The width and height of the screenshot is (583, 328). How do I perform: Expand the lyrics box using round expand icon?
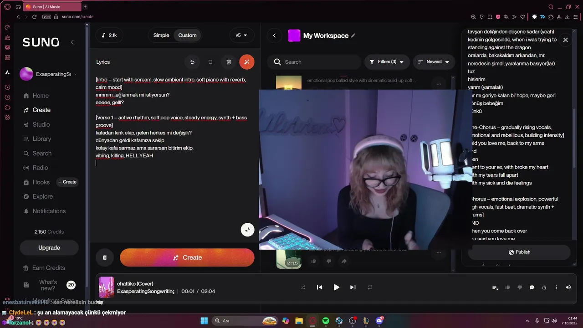pos(247,230)
